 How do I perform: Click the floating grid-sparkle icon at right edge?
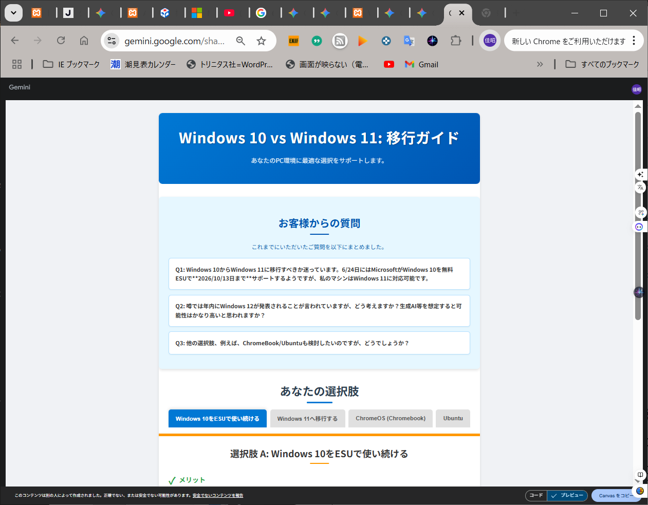click(x=641, y=212)
